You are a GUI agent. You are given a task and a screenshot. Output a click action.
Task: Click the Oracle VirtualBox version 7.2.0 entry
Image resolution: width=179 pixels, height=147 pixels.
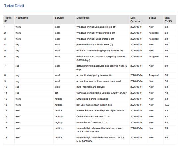93,116
